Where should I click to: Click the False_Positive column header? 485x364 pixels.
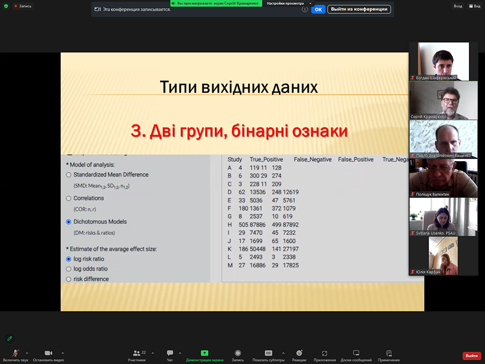point(356,160)
